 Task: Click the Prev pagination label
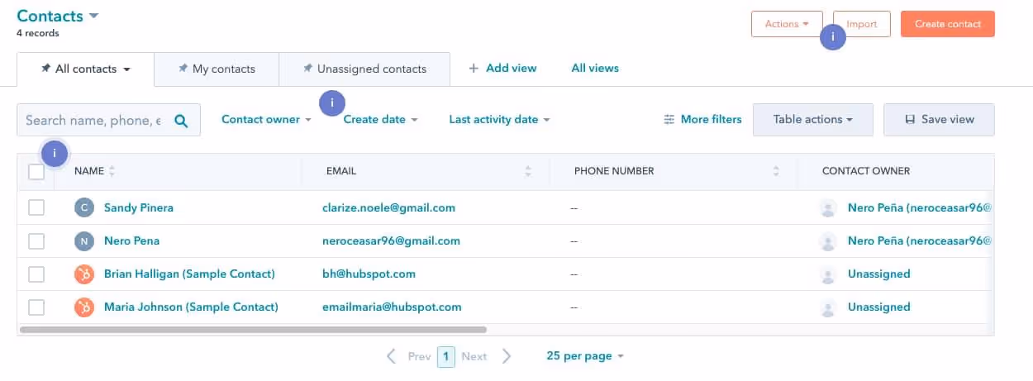[x=419, y=356]
